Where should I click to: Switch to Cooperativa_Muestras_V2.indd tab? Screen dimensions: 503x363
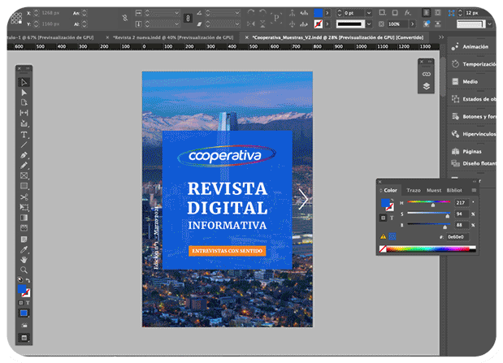click(338, 37)
